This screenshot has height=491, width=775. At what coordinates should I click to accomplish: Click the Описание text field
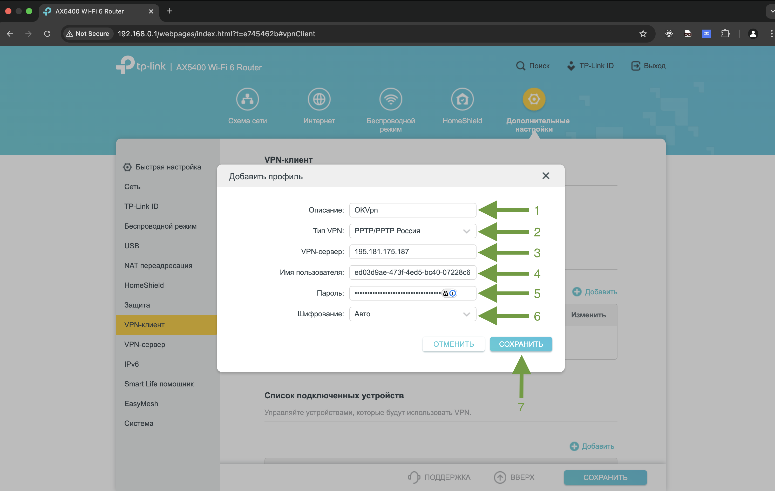(412, 210)
